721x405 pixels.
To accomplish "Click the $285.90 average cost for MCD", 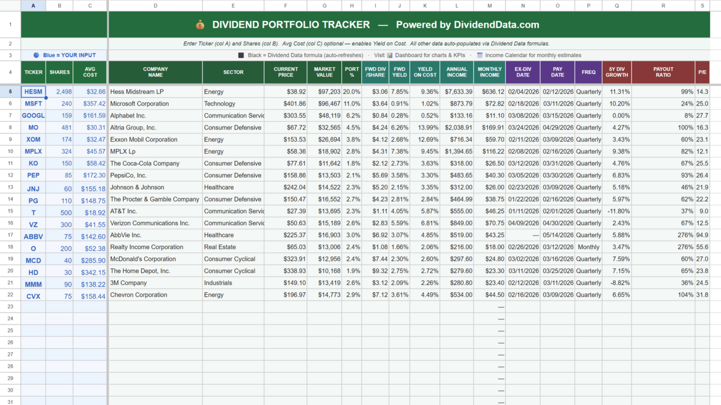I will pyautogui.click(x=90, y=260).
